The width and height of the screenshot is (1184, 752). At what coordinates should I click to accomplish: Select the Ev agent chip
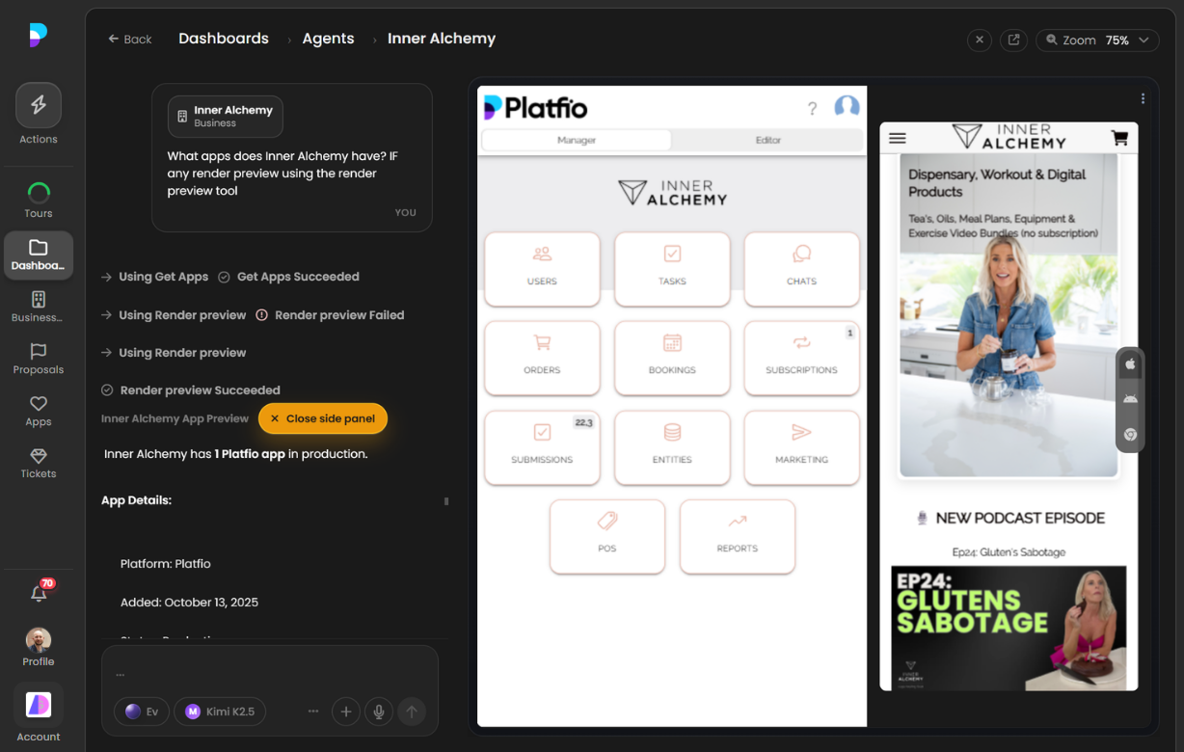[142, 712]
